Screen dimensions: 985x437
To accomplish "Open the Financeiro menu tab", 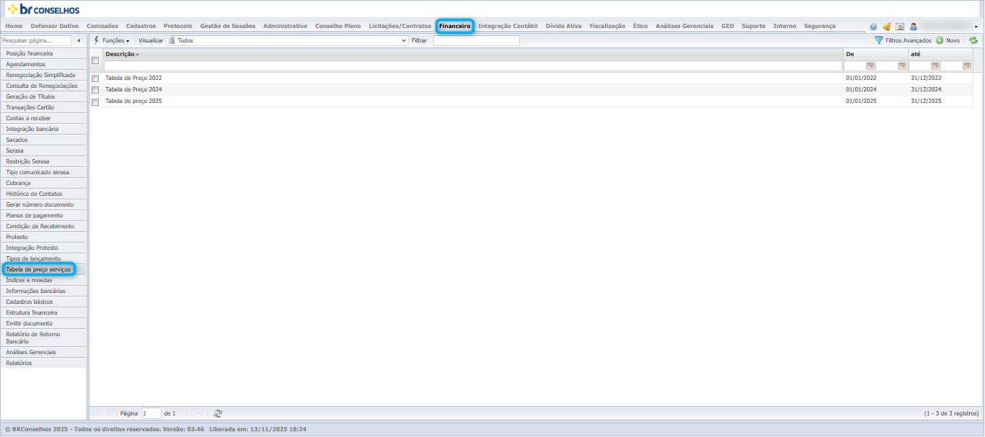I will tap(454, 26).
